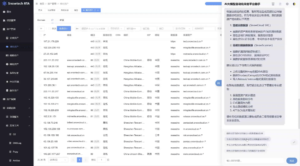Switch to the Domain tab

[x=41, y=20]
